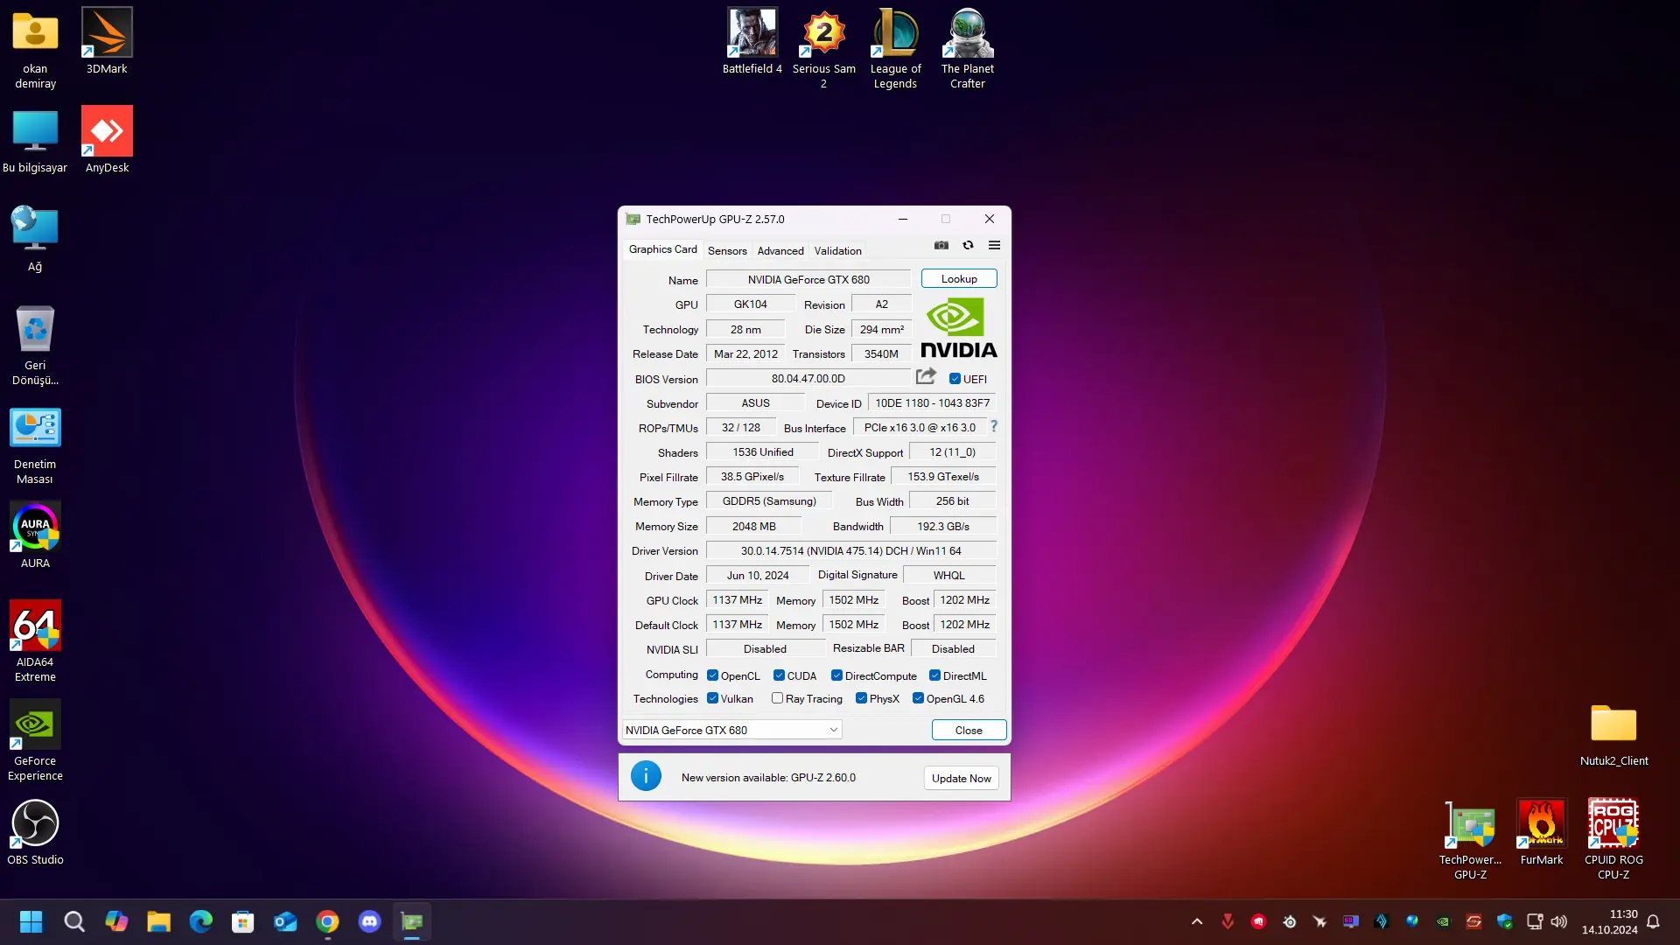Click the BIOS save/share arrow icon
The image size is (1680, 945).
(926, 377)
